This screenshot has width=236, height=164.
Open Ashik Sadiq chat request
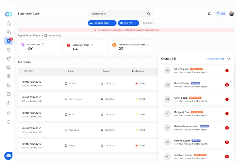(196, 99)
